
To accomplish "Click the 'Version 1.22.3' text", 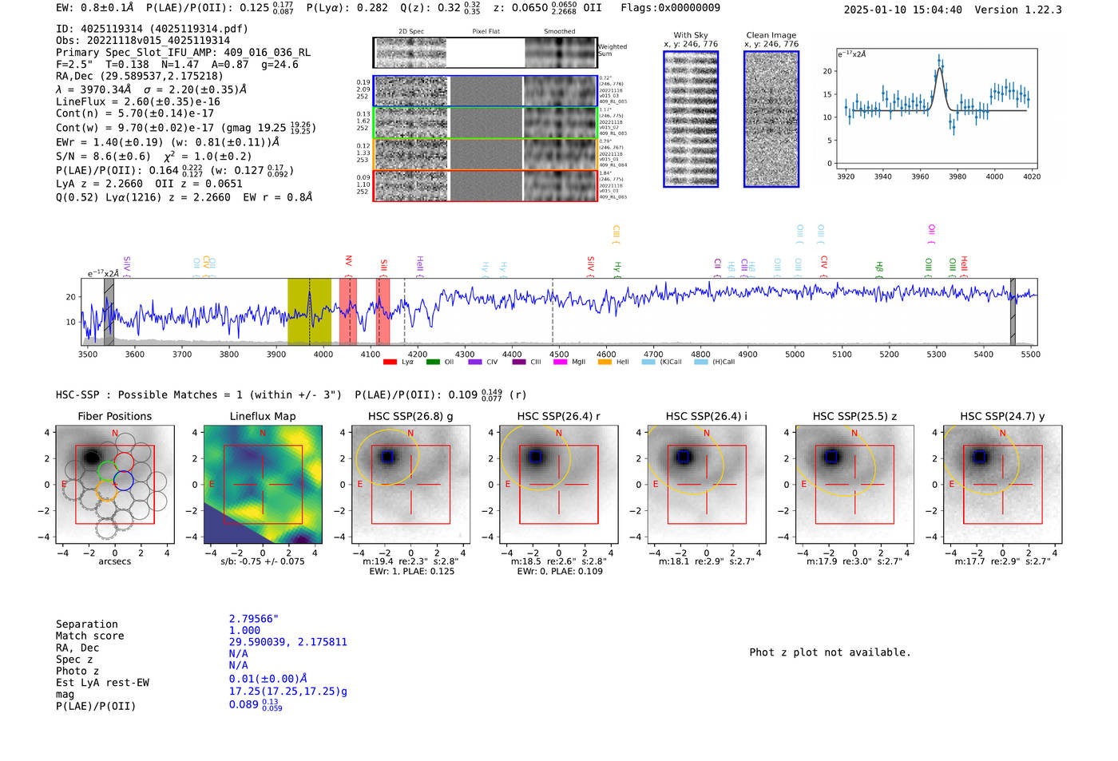I will (x=1019, y=10).
